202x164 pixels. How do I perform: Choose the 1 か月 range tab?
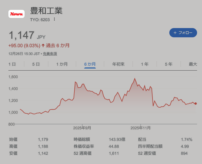[x=62, y=64]
